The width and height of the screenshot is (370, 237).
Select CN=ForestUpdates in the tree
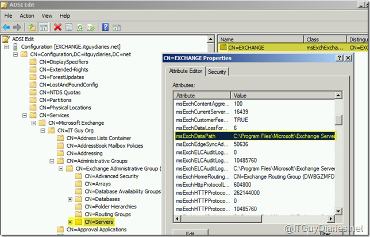coord(61,77)
